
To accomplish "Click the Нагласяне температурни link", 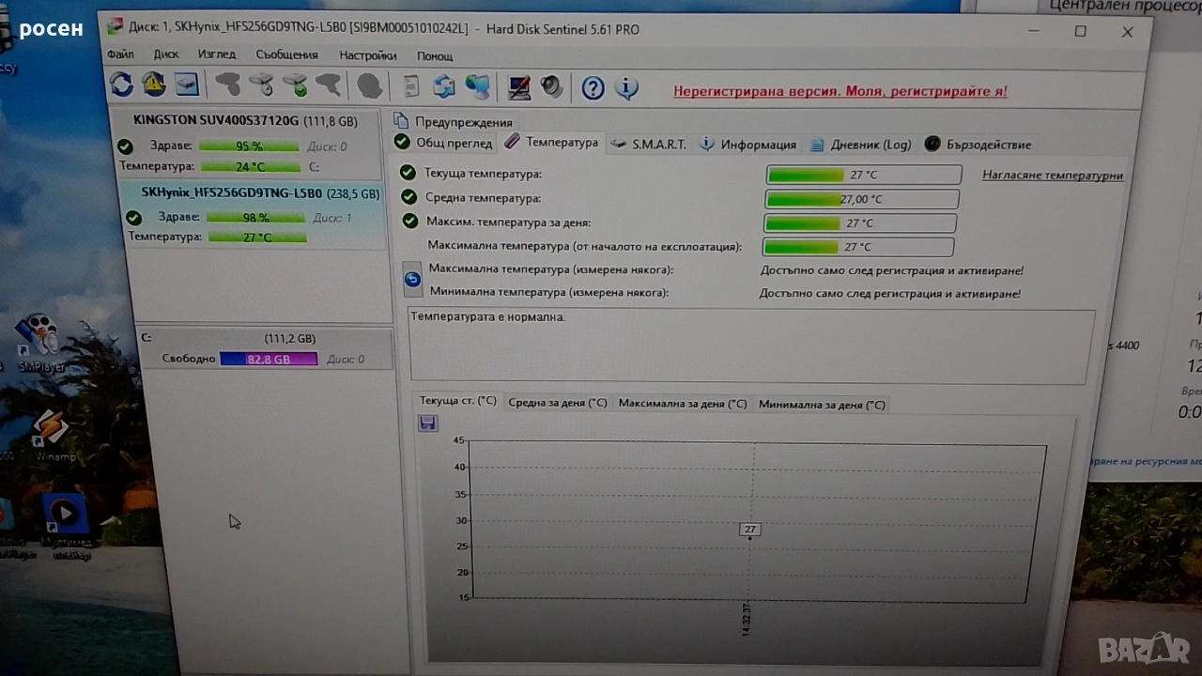I will 1052,175.
